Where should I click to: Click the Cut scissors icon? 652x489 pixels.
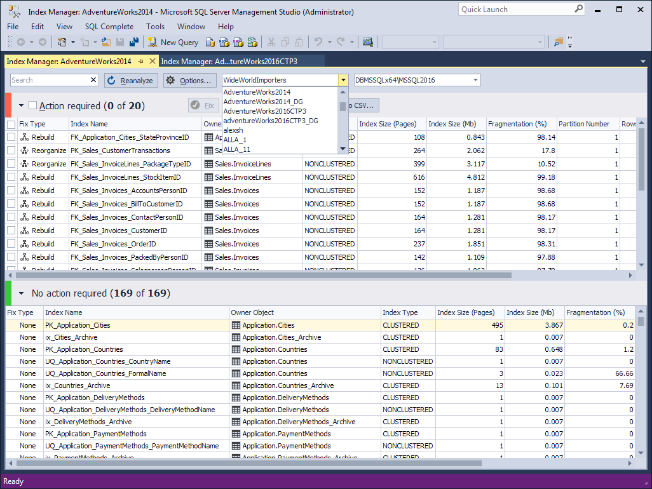pos(271,42)
